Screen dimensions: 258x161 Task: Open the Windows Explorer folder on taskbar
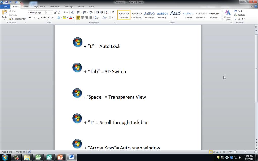[x=27, y=157]
